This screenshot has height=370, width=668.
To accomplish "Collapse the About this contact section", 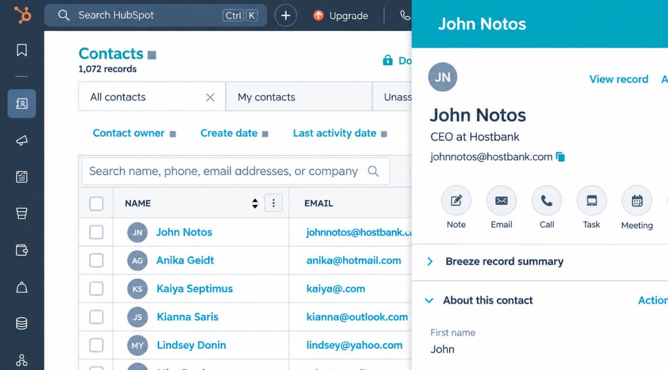I will click(x=429, y=300).
